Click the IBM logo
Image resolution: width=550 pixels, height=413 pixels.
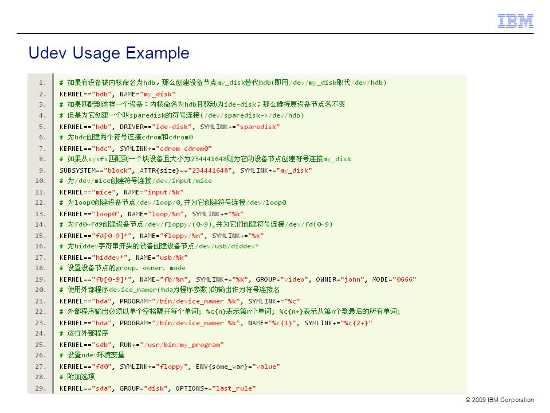coord(515,21)
